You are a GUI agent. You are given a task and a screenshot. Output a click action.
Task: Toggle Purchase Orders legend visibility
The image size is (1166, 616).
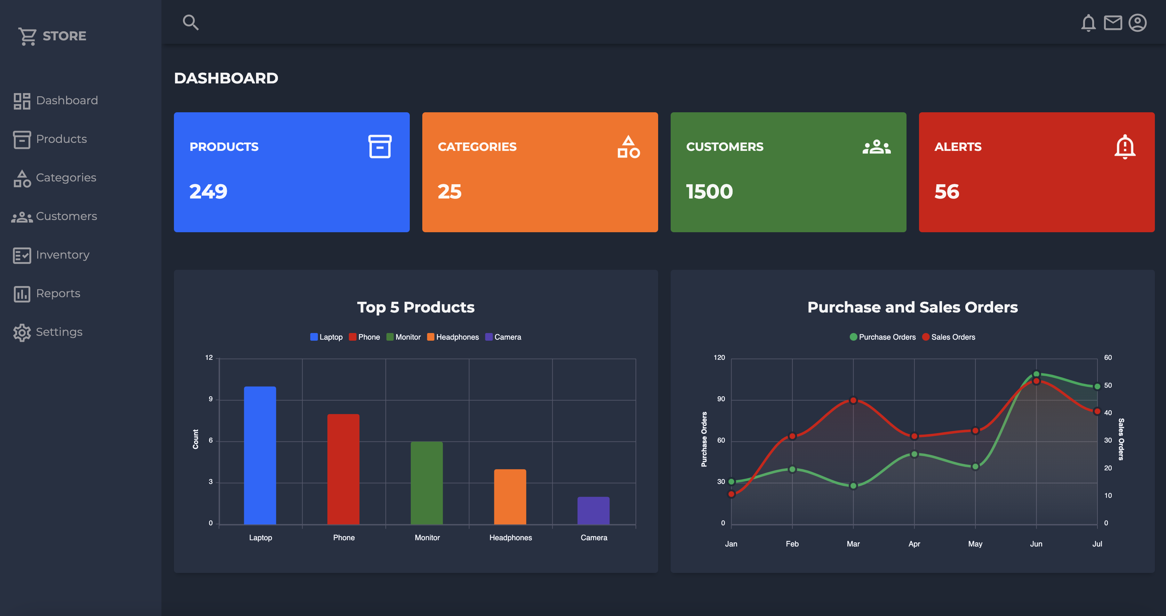coord(882,337)
